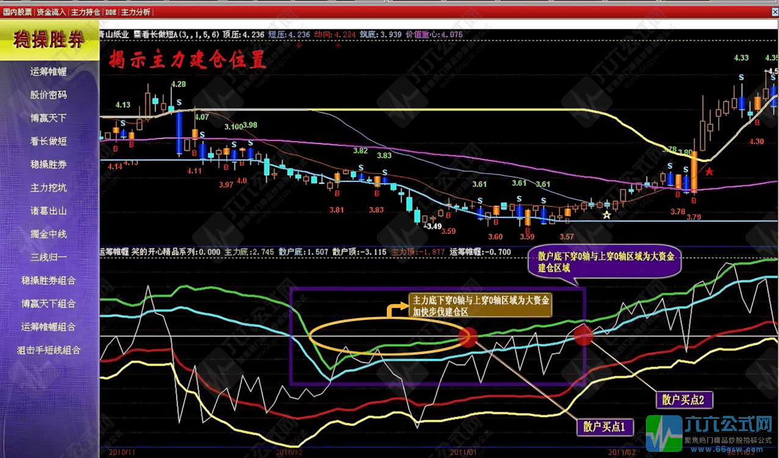Open 狙击手短线组合 in the sidebar
Screen dimensions: 779x458
[x=49, y=350]
